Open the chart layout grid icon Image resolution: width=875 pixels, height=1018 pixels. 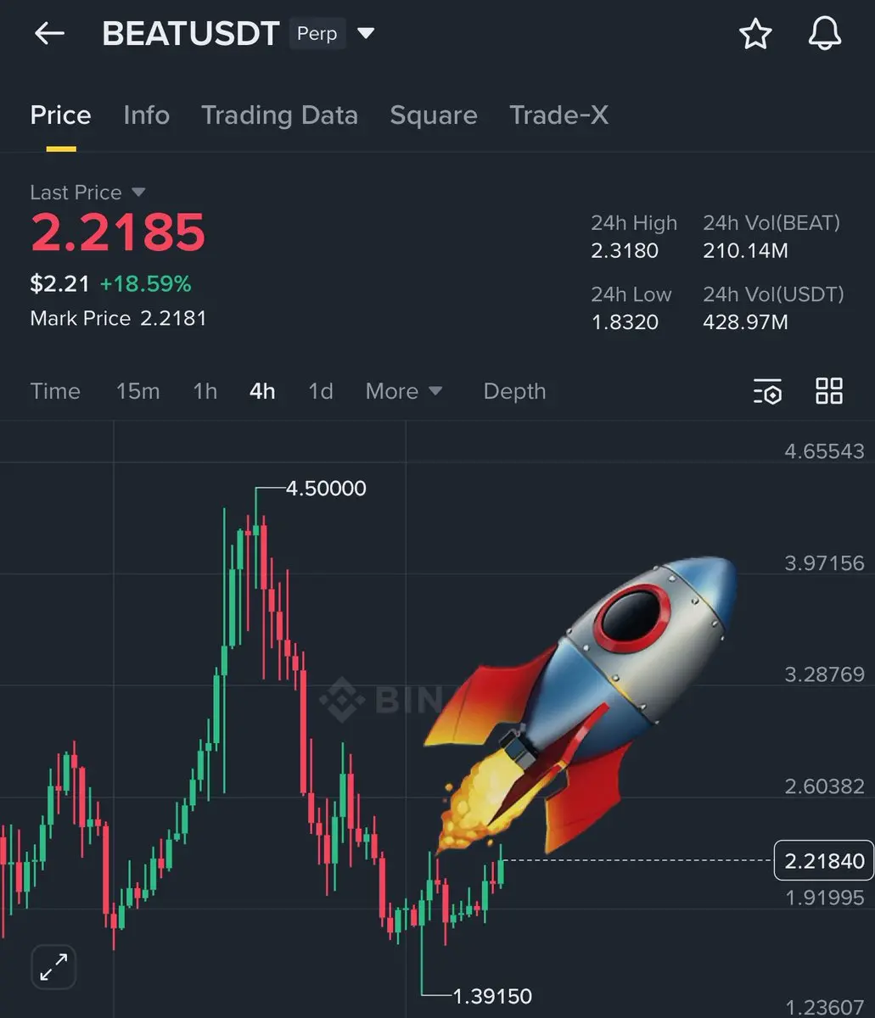tap(829, 391)
